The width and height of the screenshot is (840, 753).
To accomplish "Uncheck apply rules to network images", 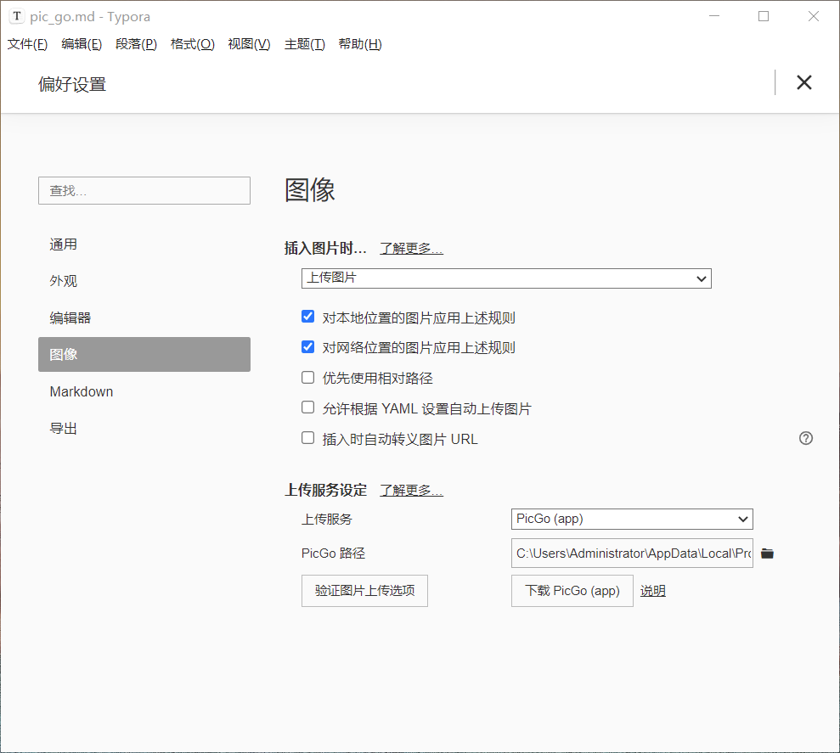I will (x=307, y=346).
